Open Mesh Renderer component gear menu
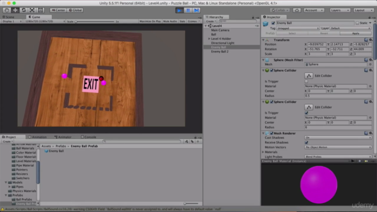 click(371, 133)
